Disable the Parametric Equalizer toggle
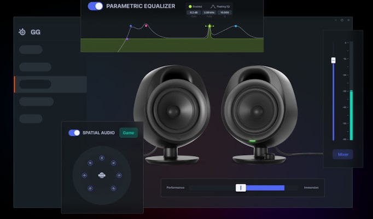This screenshot has height=219, width=373. click(95, 6)
